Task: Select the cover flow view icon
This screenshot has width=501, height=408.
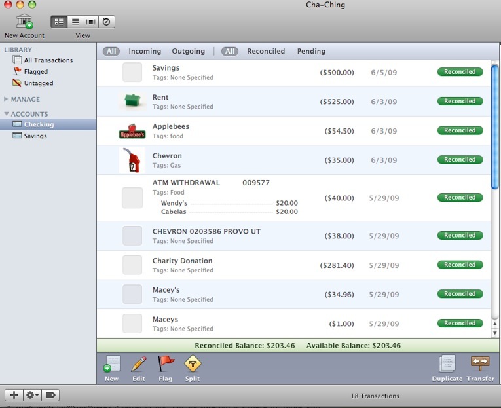Action: pos(91,22)
